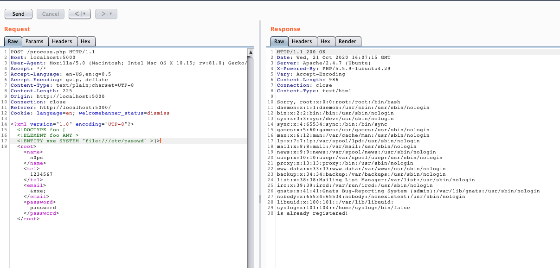The image size is (560, 268).
Task: Switch to Response Headers tab
Action: [302, 41]
